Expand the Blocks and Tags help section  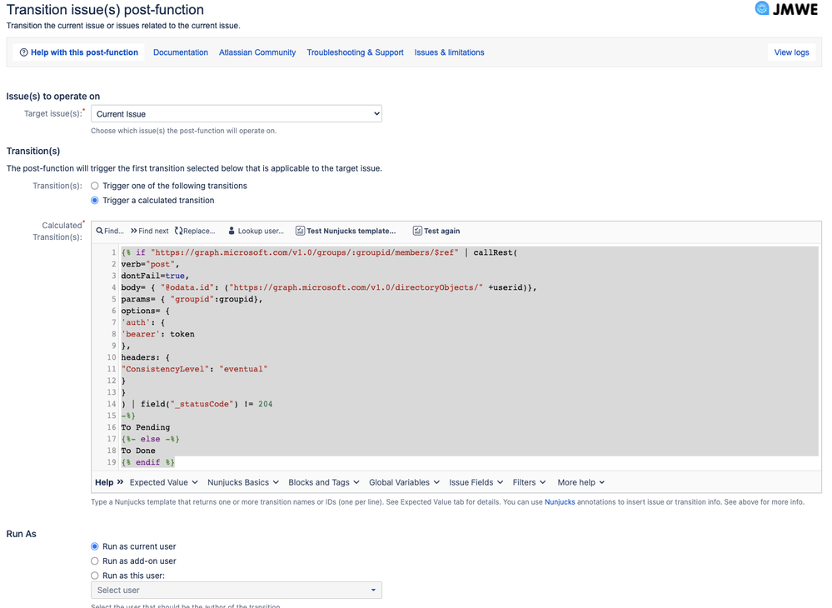pyautogui.click(x=324, y=482)
